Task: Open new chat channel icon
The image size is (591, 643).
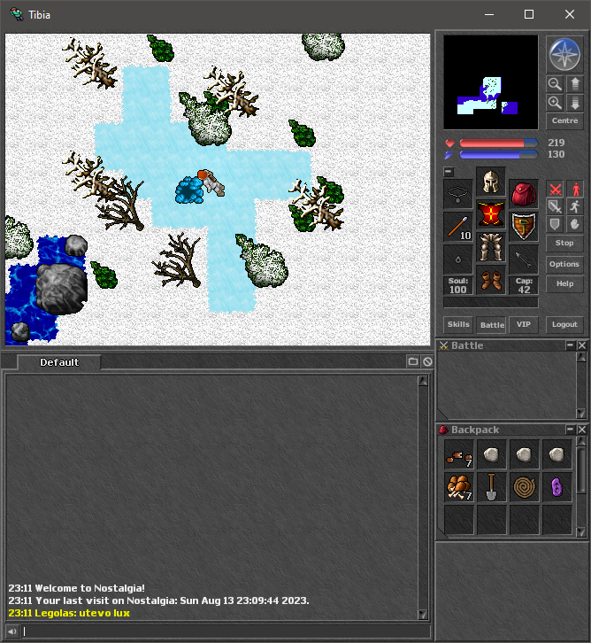Action: click(413, 361)
